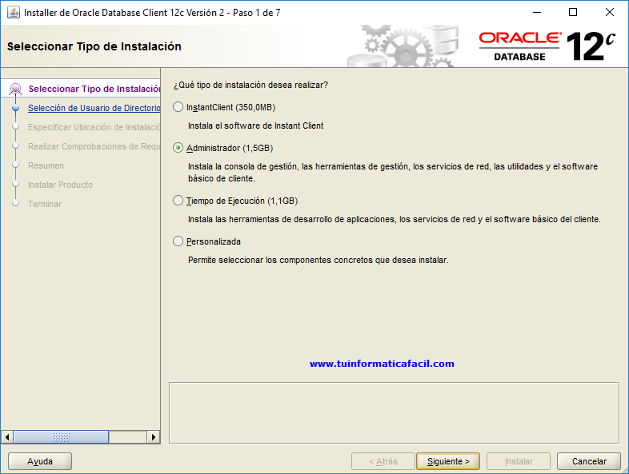This screenshot has height=474, width=629.
Task: Click the Terminar step in sidebar
Action: click(45, 204)
